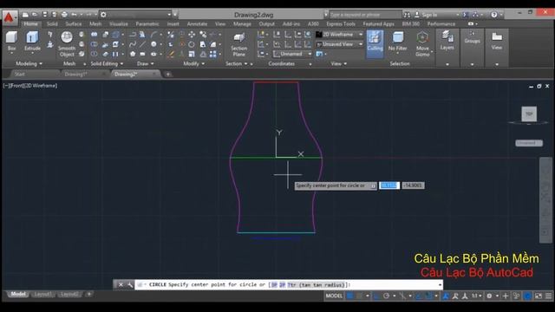
Task: Click the Plot printer icon
Action: click(64, 15)
